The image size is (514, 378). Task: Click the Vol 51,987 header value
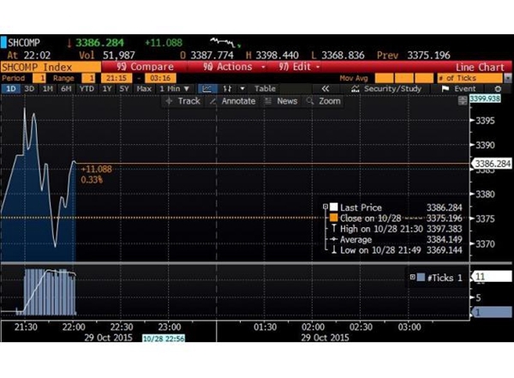107,55
